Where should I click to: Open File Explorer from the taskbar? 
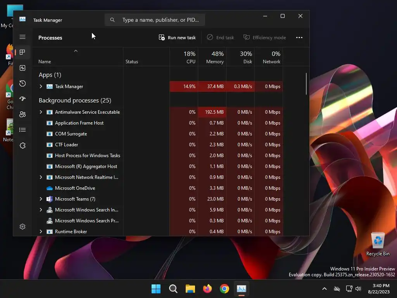pyautogui.click(x=190, y=289)
